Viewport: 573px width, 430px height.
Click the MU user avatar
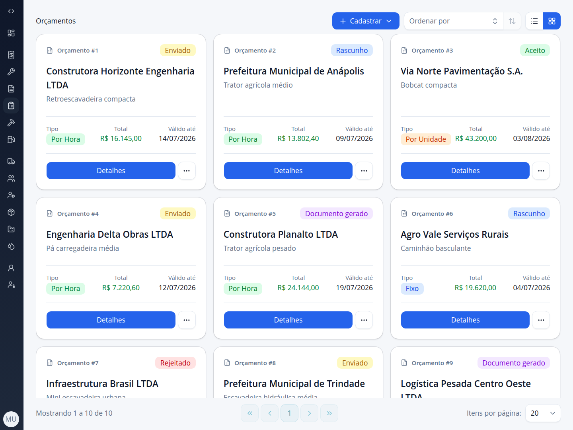point(11,419)
